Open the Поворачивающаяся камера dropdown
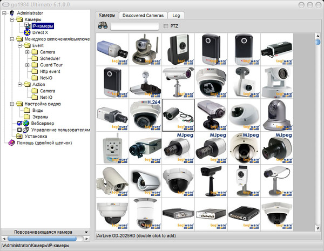Viewport: 324px width, 251px height. tap(85, 232)
